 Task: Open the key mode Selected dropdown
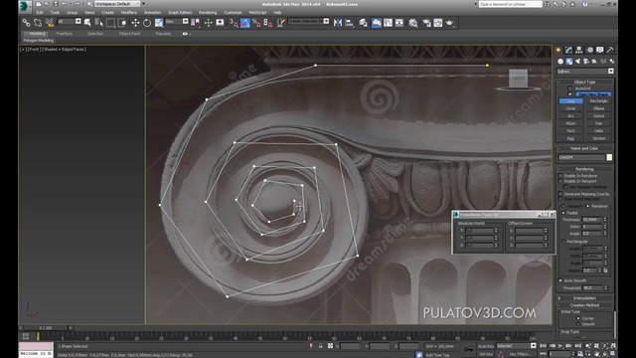tap(517, 346)
